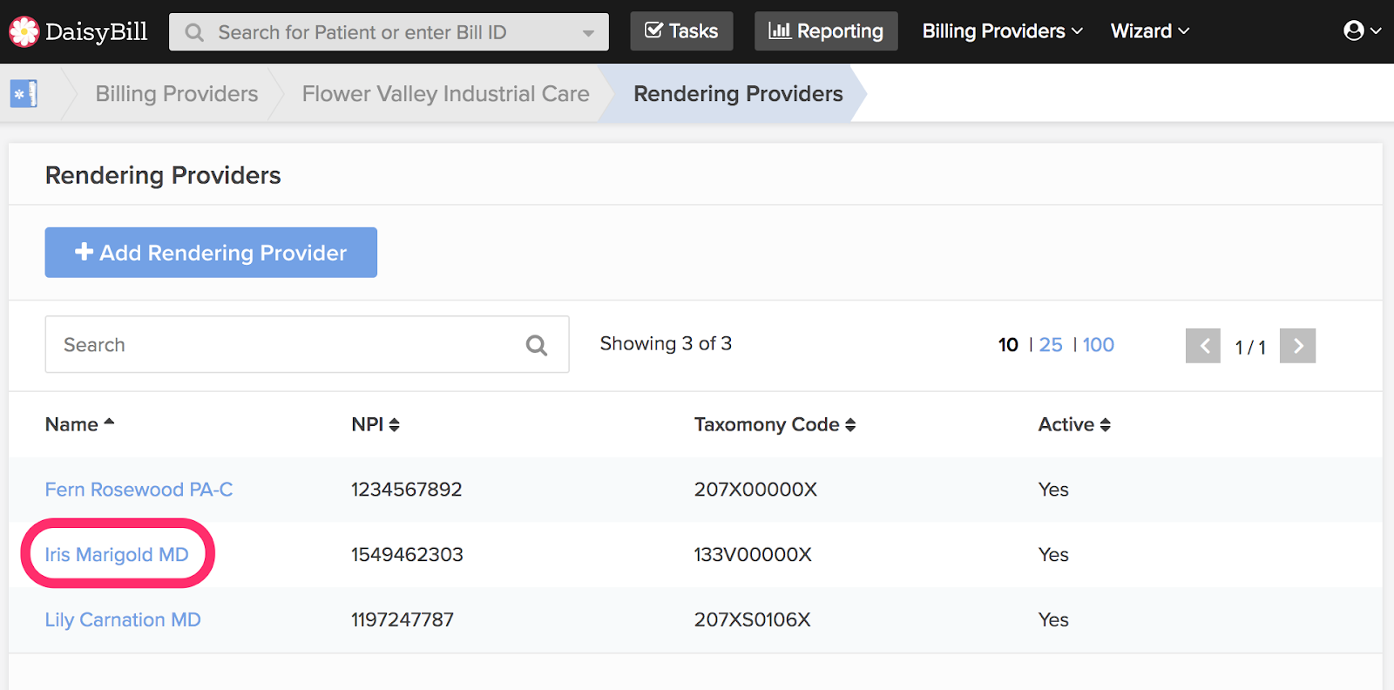Viewport: 1394px width, 690px height.
Task: Focus the rendering provider Search field
Action: (x=307, y=344)
